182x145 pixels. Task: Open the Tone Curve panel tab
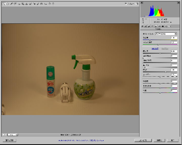[146, 26]
